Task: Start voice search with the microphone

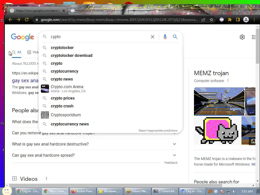Action: [x=165, y=37]
